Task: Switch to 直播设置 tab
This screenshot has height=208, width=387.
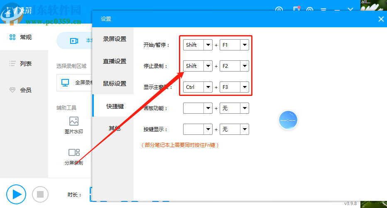Action: (x=115, y=61)
